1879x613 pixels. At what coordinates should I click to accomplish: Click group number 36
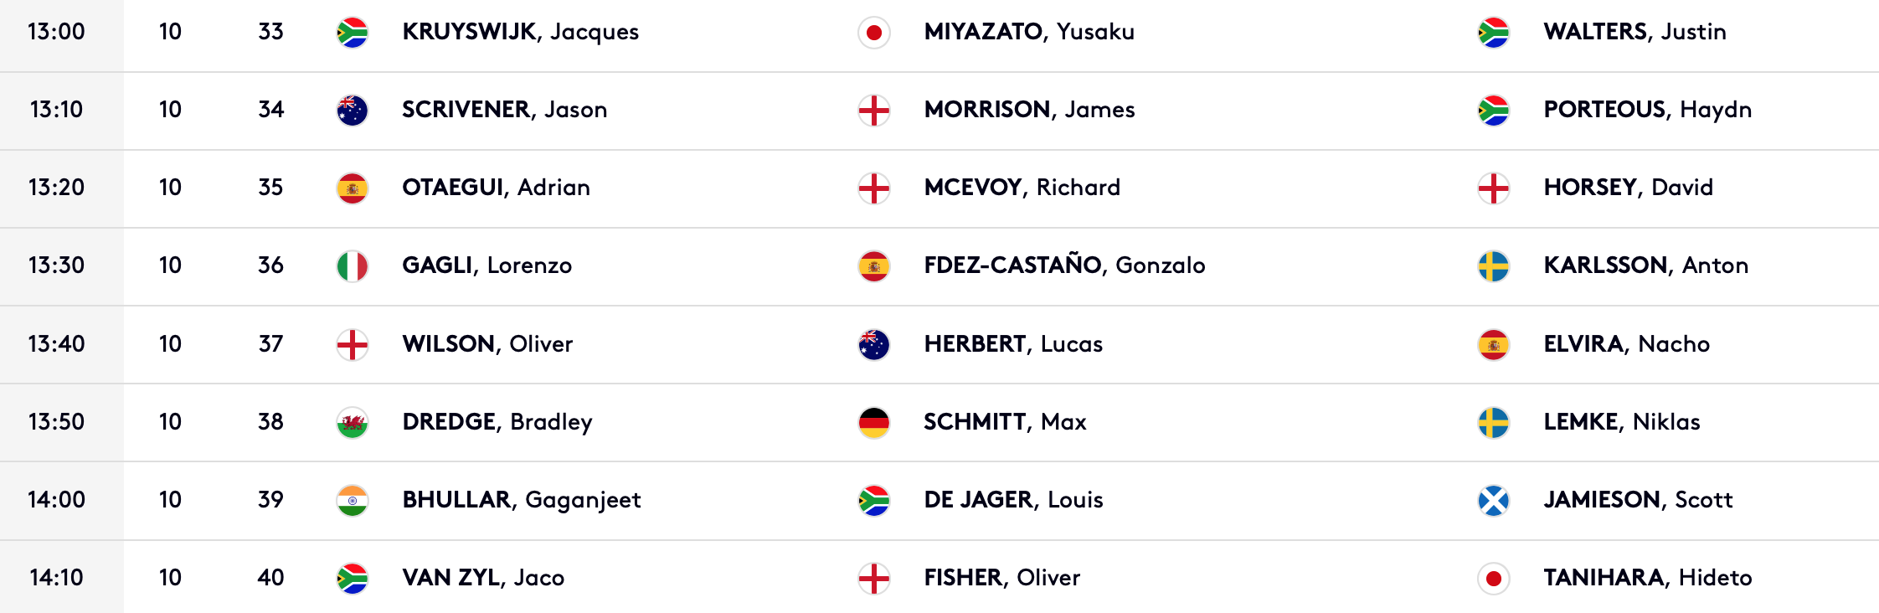[270, 265]
